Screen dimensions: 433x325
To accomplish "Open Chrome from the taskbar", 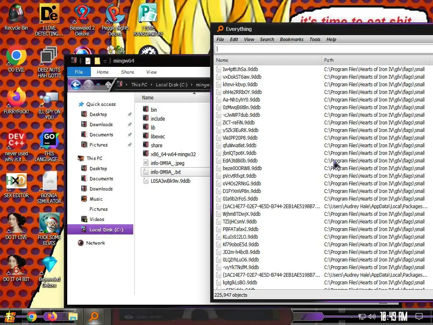I will point(32,317).
